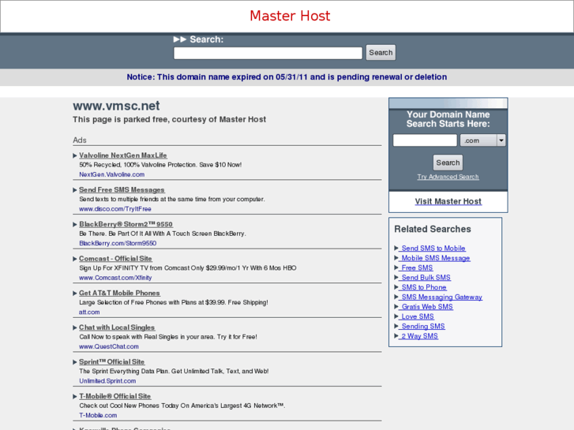
Task: Open the BlackBerry Storm2 9550 ad
Action: 126,224
